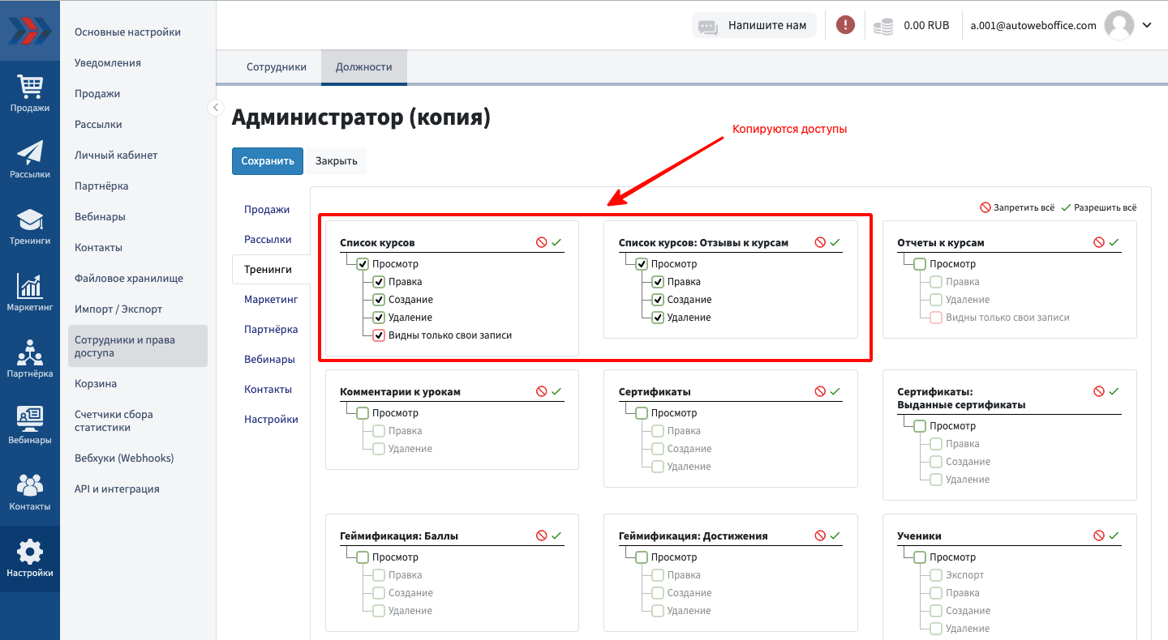Click the Сохранить button

(268, 160)
